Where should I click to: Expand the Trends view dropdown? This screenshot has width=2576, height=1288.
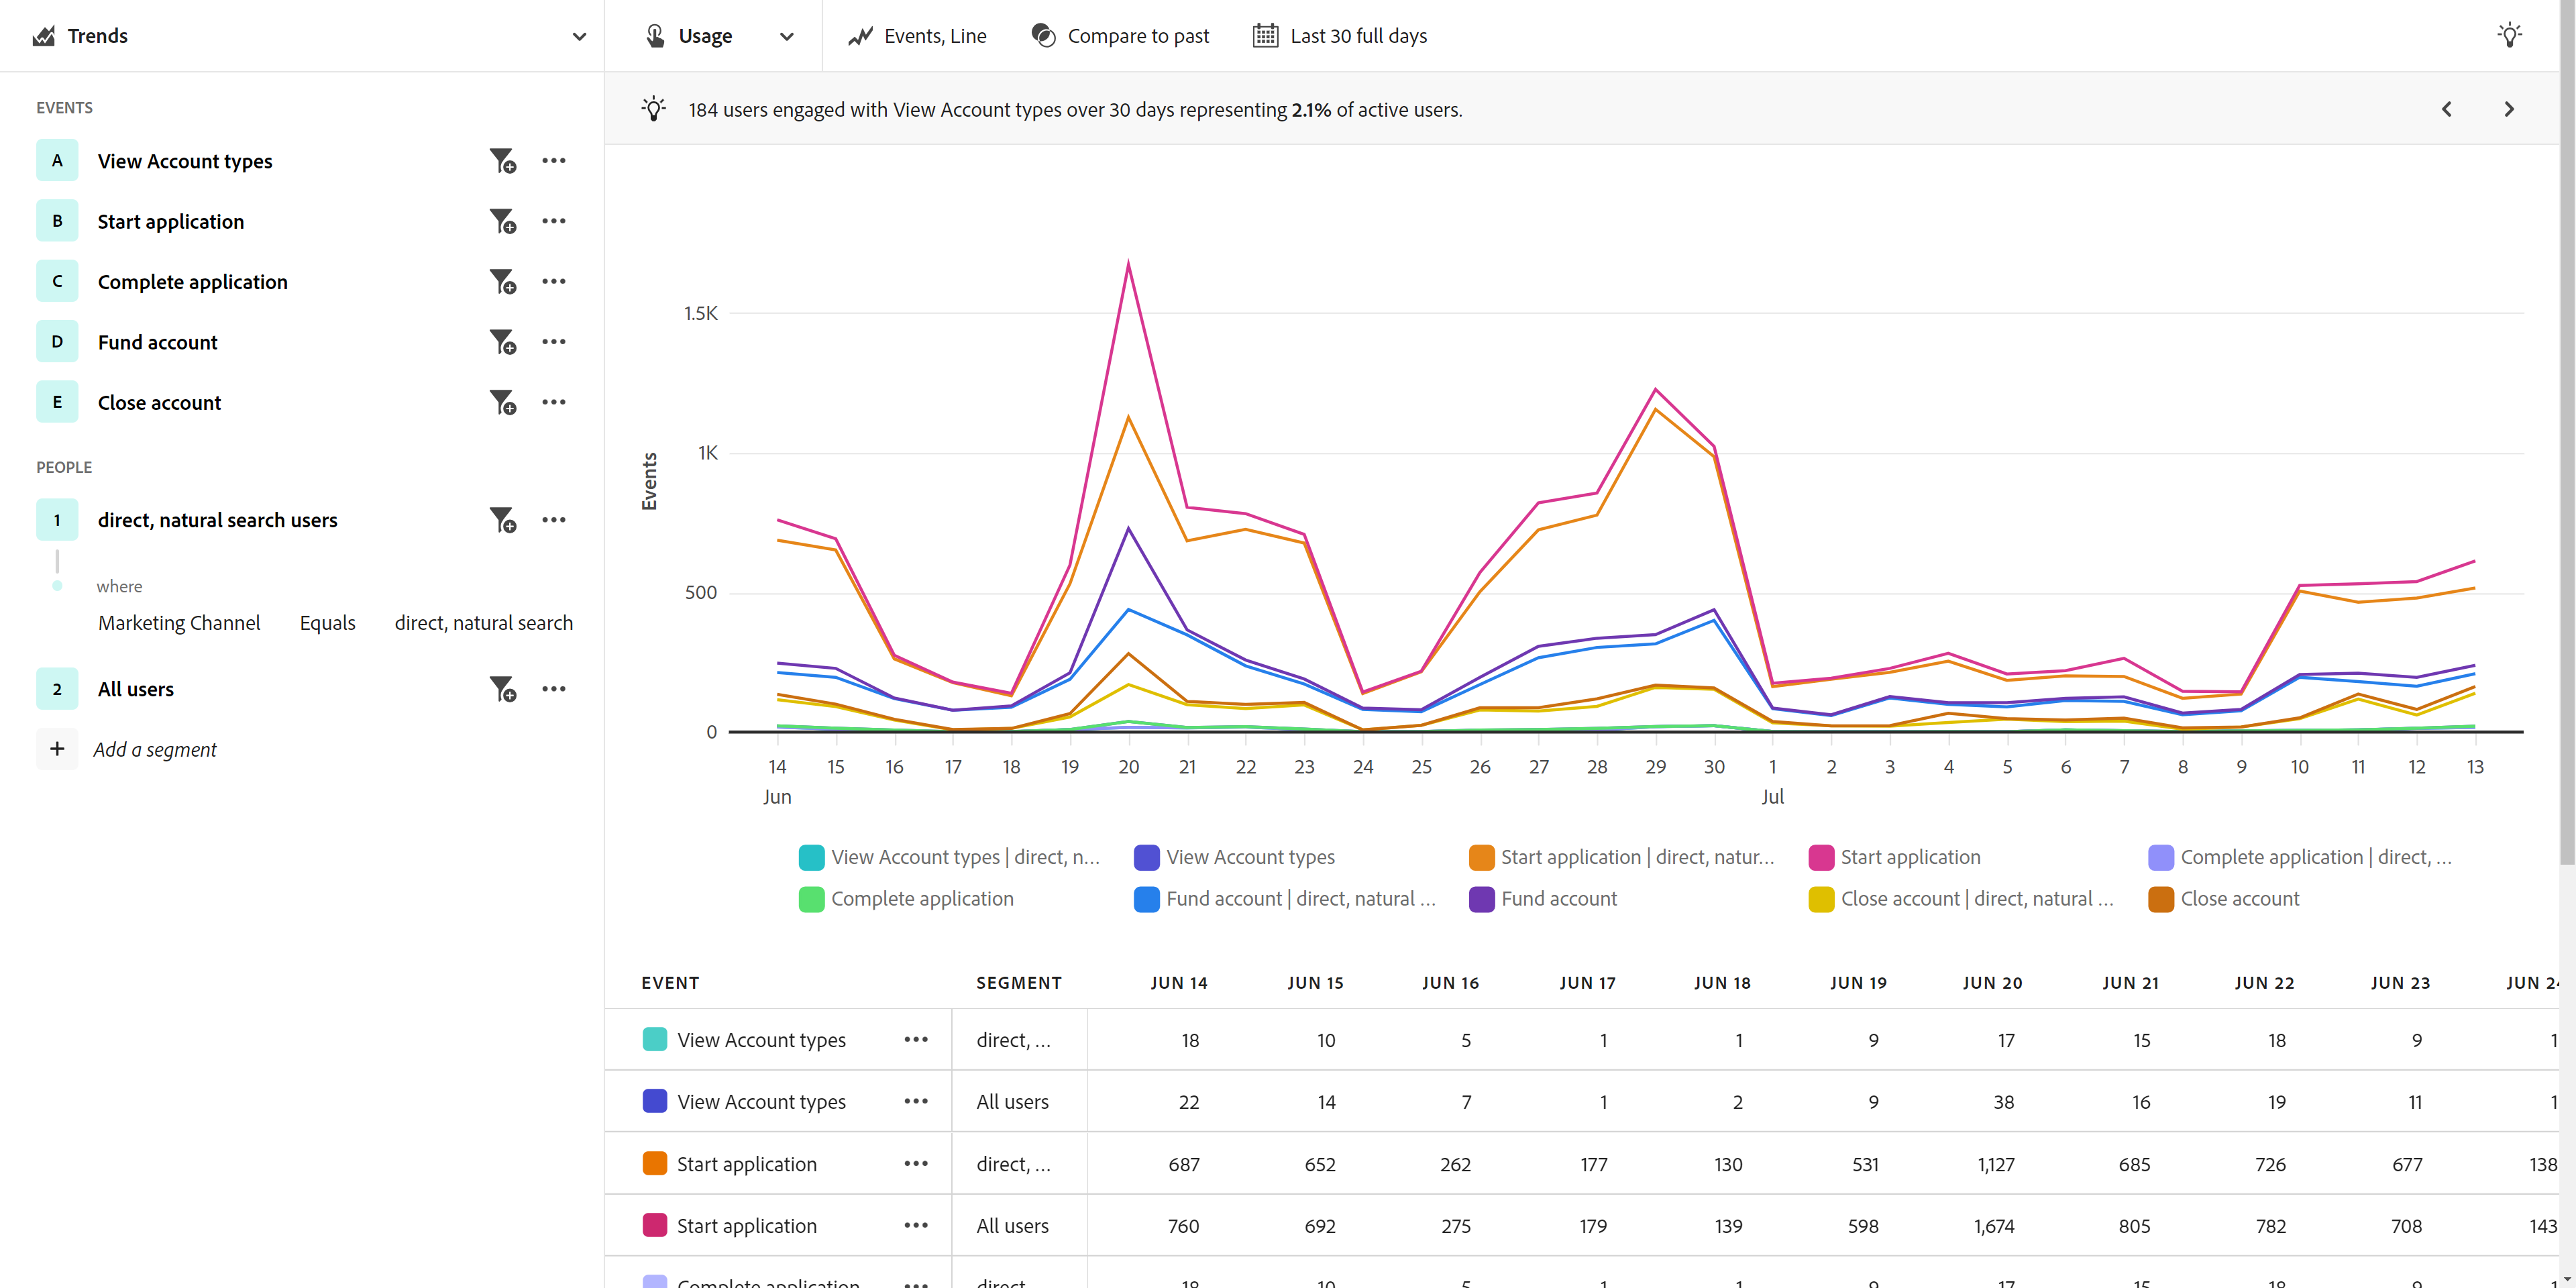click(578, 36)
